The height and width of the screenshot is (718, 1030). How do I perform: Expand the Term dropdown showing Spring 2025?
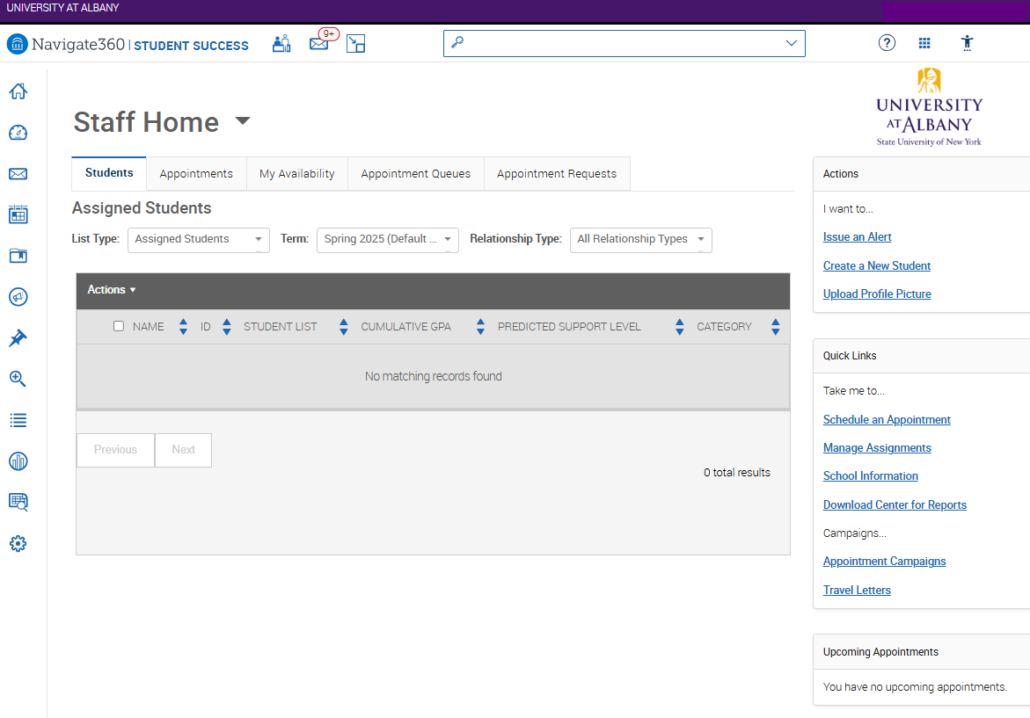point(387,239)
